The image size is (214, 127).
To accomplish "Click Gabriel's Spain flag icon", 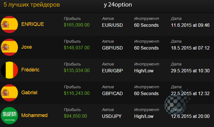I will (9, 93).
